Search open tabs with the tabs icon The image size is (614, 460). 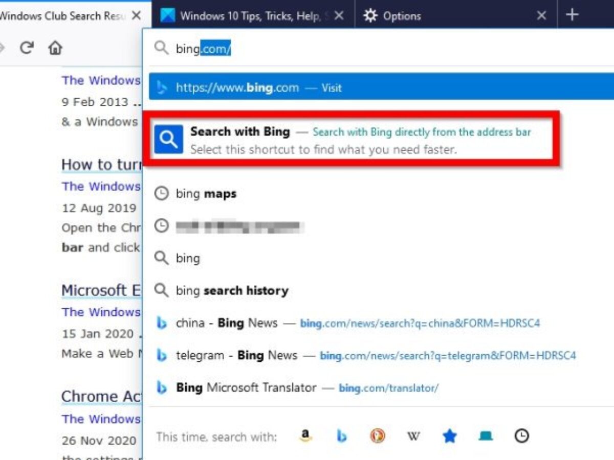pyautogui.click(x=485, y=436)
